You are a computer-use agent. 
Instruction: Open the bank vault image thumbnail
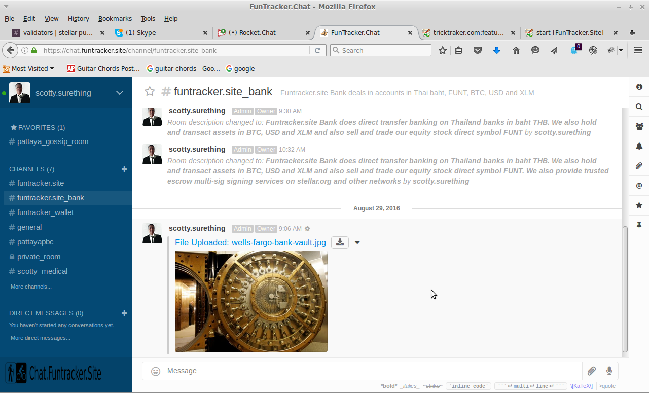tap(251, 301)
